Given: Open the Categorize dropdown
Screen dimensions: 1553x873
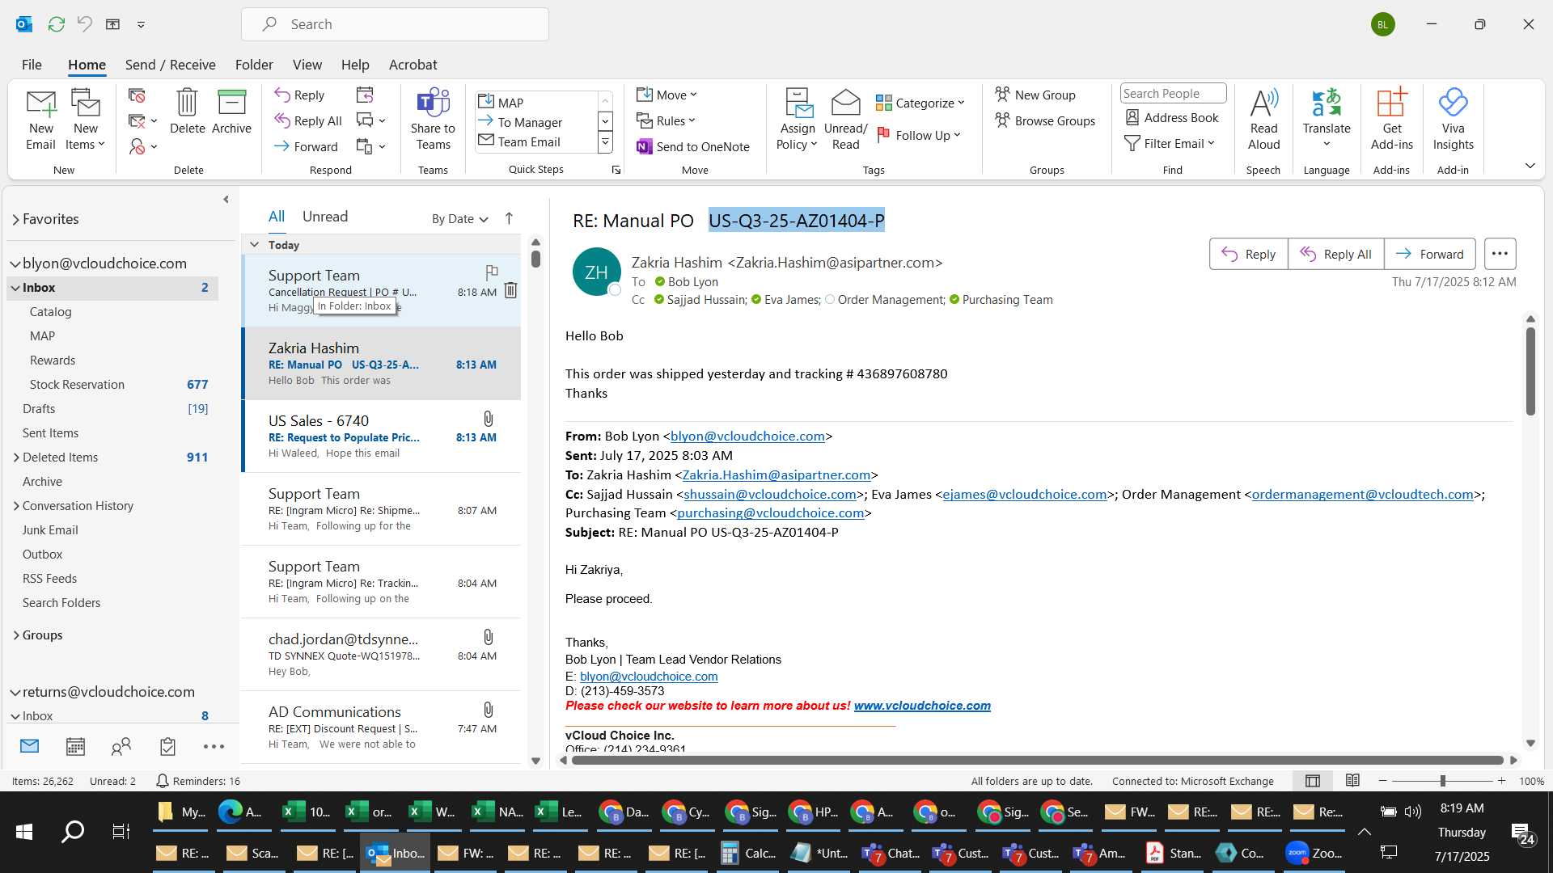Looking at the screenshot, I should pyautogui.click(x=920, y=103).
